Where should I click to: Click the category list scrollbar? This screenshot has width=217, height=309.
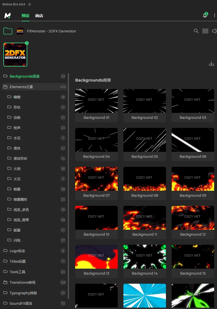(x=68, y=186)
